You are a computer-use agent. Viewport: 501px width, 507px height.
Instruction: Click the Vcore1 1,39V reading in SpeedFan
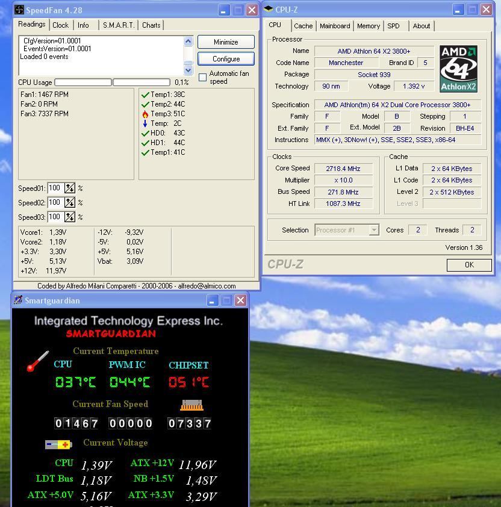pyautogui.click(x=43, y=232)
